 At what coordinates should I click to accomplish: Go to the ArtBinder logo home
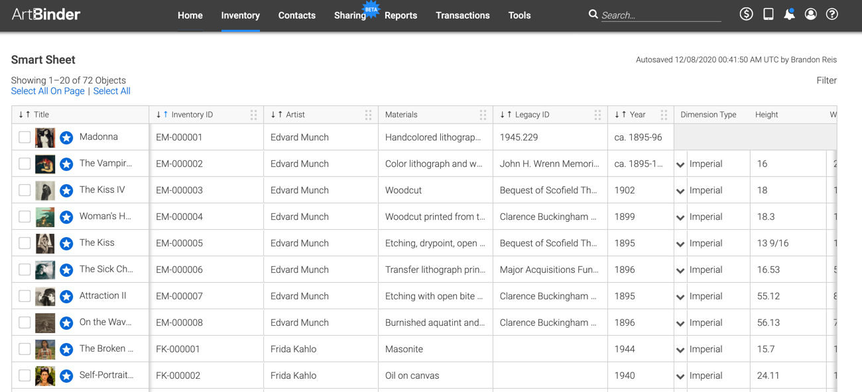(x=46, y=15)
